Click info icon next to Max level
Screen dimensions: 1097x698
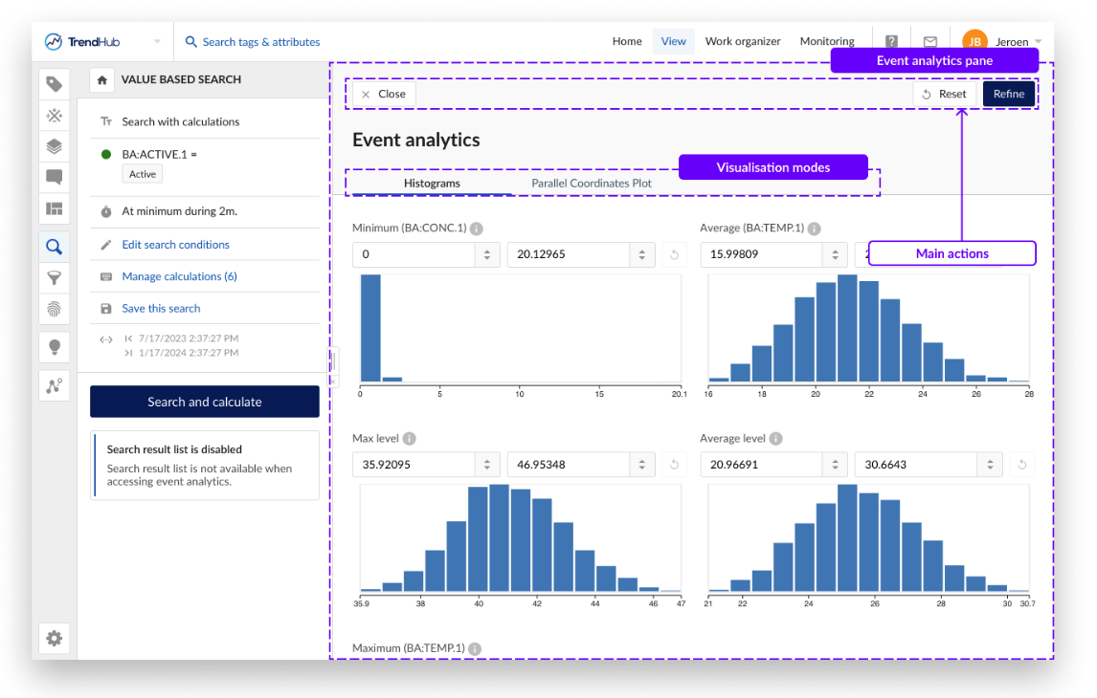(x=409, y=439)
